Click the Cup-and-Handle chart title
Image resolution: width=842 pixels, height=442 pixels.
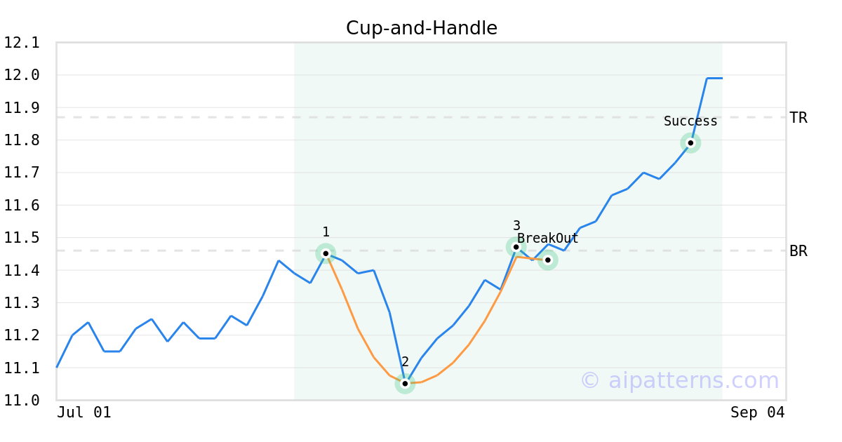click(422, 28)
